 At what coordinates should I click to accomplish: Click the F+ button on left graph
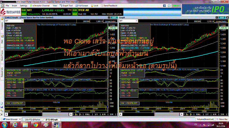pyautogui.click(x=76, y=115)
